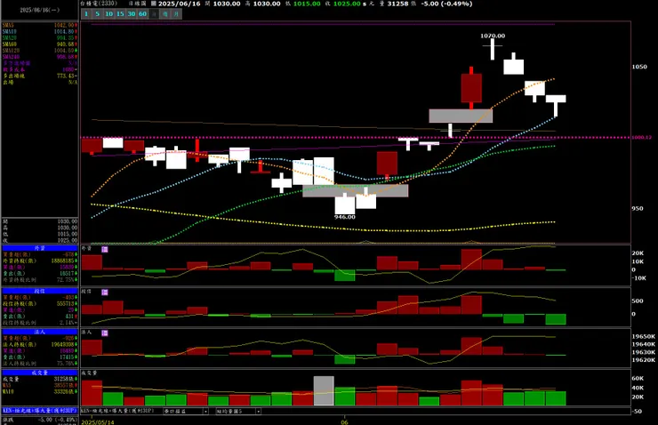Click the 1000.12 pink price-line label
This screenshot has width=658, height=425.
(642, 137)
